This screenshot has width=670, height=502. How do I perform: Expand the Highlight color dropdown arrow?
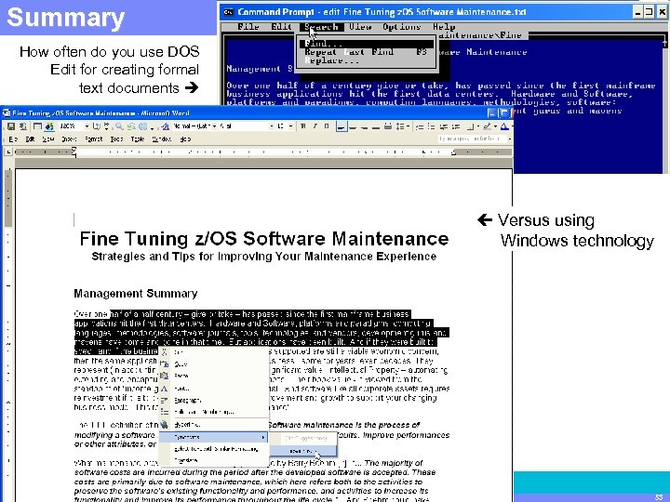click(x=495, y=126)
